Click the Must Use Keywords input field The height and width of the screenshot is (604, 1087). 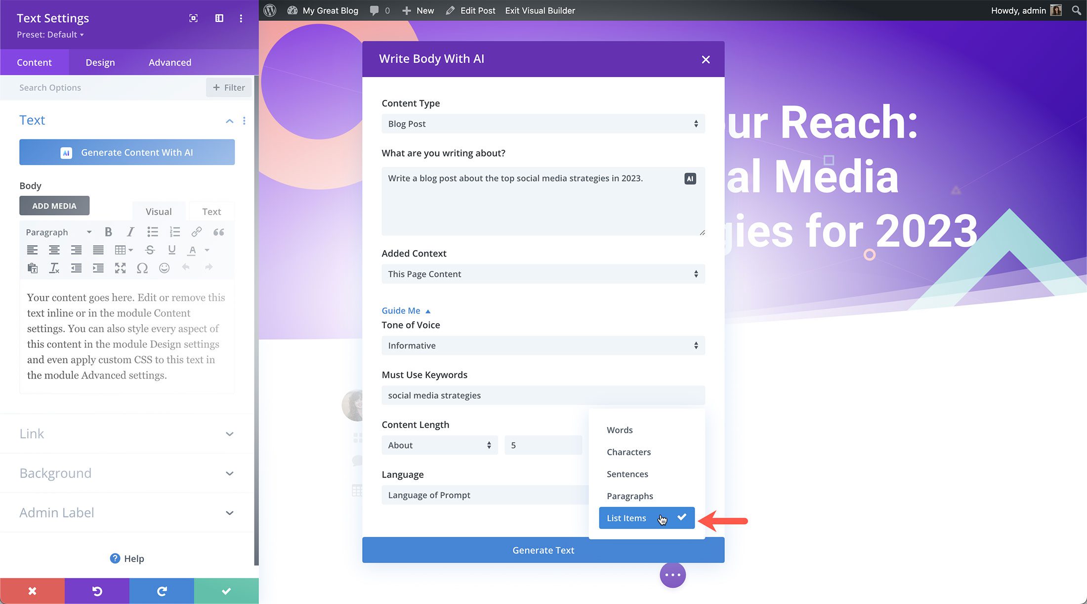543,395
